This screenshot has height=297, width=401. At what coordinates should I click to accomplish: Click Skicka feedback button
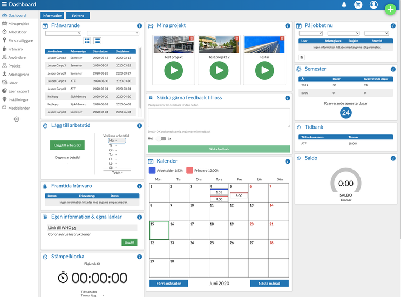pos(219,149)
